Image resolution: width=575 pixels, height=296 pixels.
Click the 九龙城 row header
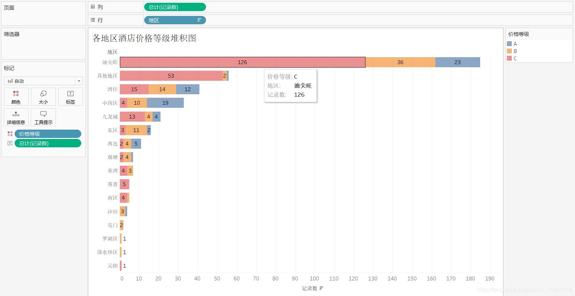point(110,117)
